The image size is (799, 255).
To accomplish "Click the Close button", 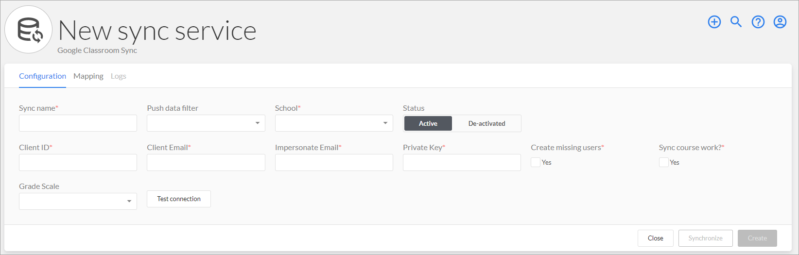I will click(x=655, y=238).
